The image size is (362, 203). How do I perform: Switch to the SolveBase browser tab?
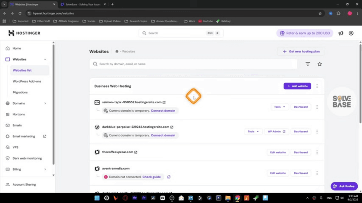(80, 5)
